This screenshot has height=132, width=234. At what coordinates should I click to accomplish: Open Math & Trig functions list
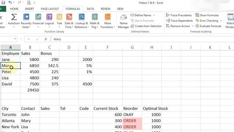click(x=95, y=21)
